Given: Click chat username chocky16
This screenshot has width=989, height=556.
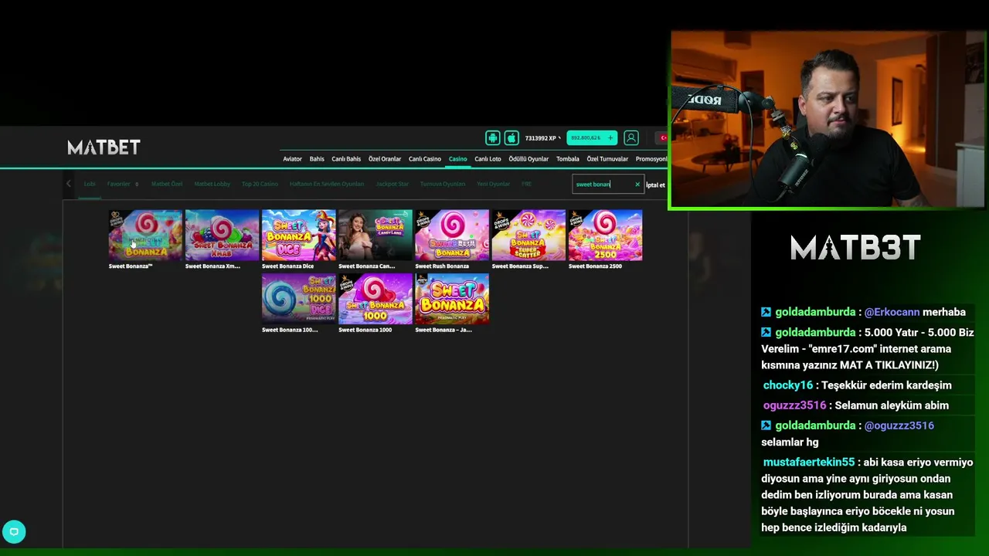Looking at the screenshot, I should point(788,385).
